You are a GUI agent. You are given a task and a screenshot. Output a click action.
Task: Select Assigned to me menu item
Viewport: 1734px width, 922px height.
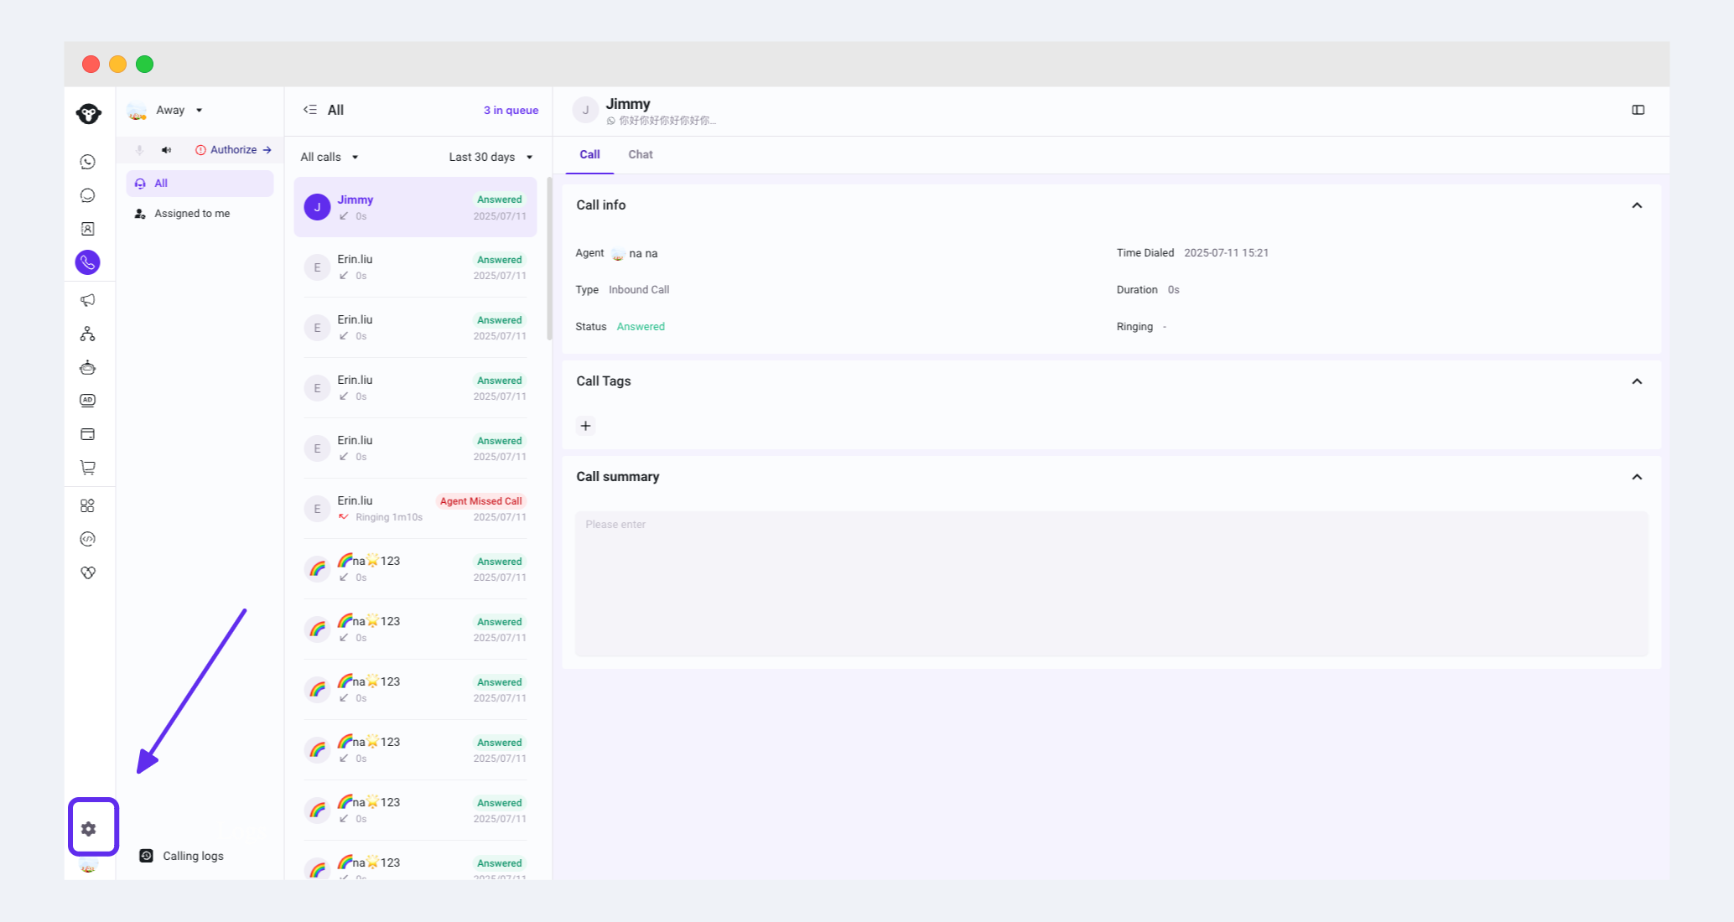pyautogui.click(x=191, y=214)
